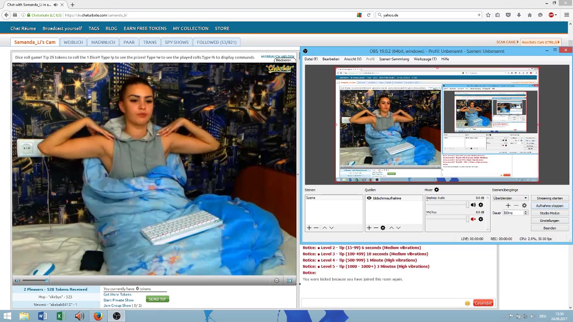The width and height of the screenshot is (573, 322).
Task: Expand the Überblenden transition dropdown
Action: (x=526, y=198)
